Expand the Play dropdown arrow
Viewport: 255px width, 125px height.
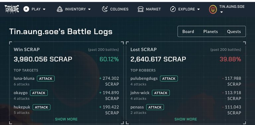pyautogui.click(x=44, y=9)
